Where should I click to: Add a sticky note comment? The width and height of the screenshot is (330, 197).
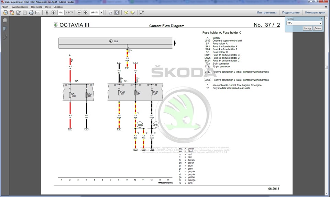126,13
